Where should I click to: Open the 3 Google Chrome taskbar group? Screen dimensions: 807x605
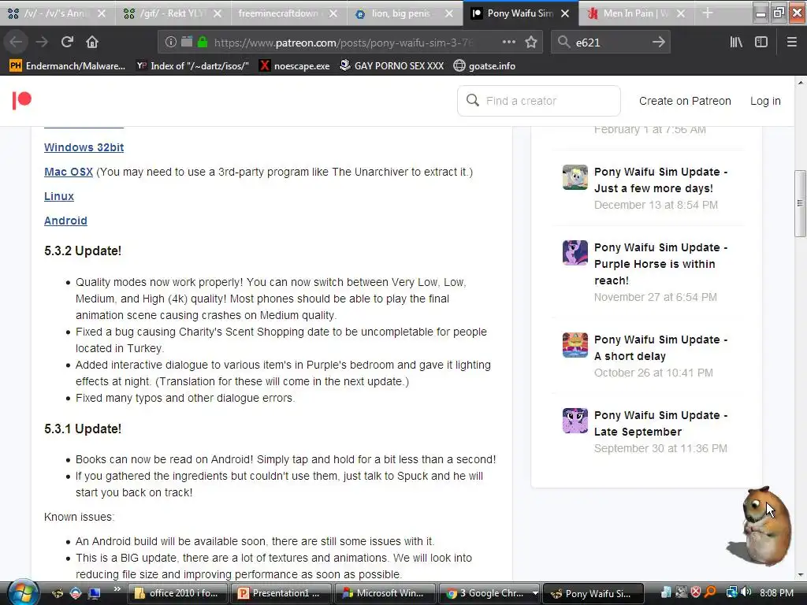click(x=489, y=593)
